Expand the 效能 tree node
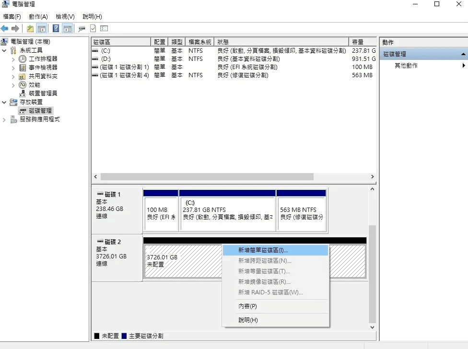 tap(13, 85)
